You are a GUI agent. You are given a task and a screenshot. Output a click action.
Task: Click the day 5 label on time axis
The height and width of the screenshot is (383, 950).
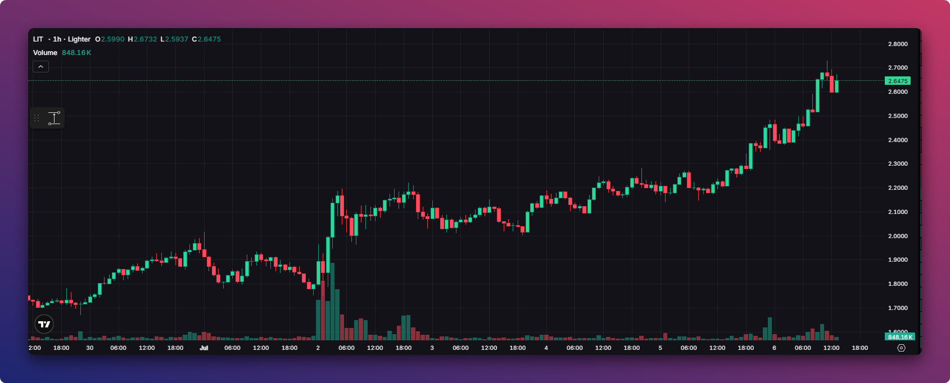[661, 348]
